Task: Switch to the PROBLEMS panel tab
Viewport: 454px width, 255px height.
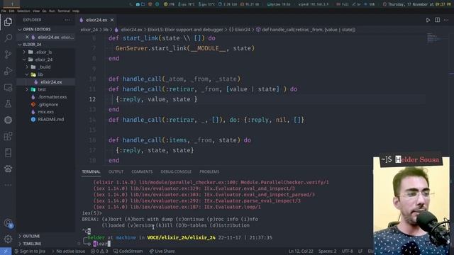Action: [x=209, y=171]
